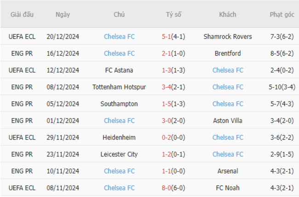Select the 5-1 score vs Shamrock Rovers
The height and width of the screenshot is (197, 299).
tap(166, 37)
